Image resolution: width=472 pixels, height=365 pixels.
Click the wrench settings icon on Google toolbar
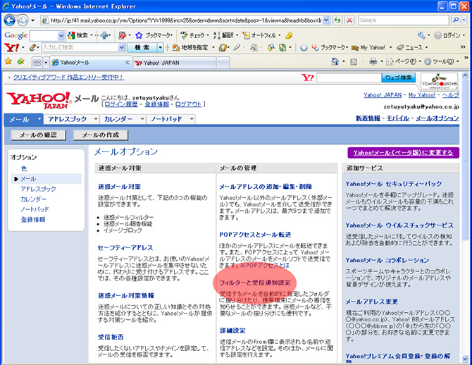point(421,35)
